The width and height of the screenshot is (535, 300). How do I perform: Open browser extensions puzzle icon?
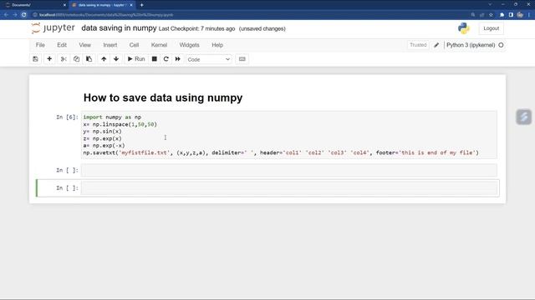[502, 15]
